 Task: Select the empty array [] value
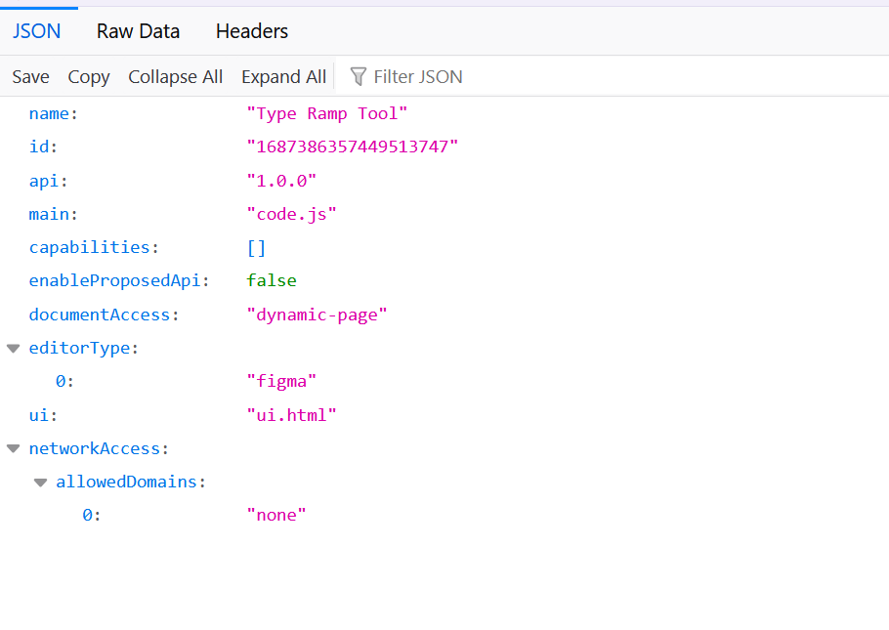256,248
